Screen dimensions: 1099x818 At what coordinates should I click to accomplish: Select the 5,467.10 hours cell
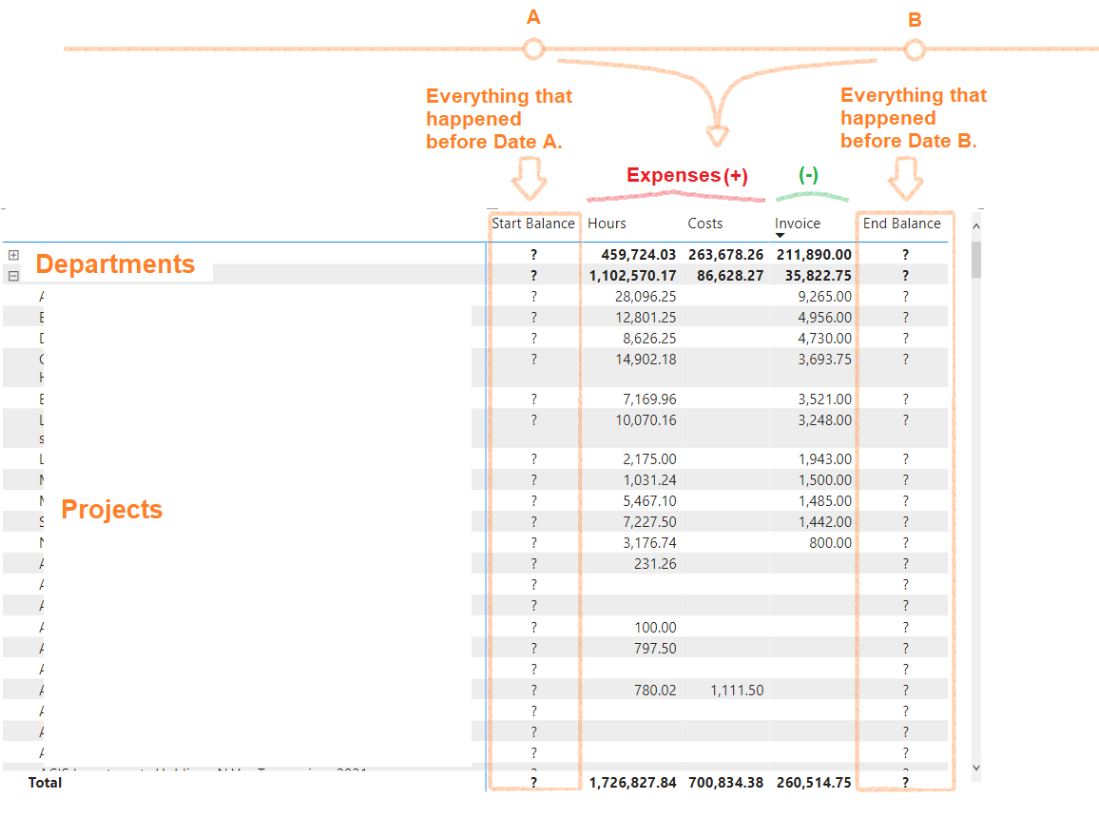pos(649,502)
